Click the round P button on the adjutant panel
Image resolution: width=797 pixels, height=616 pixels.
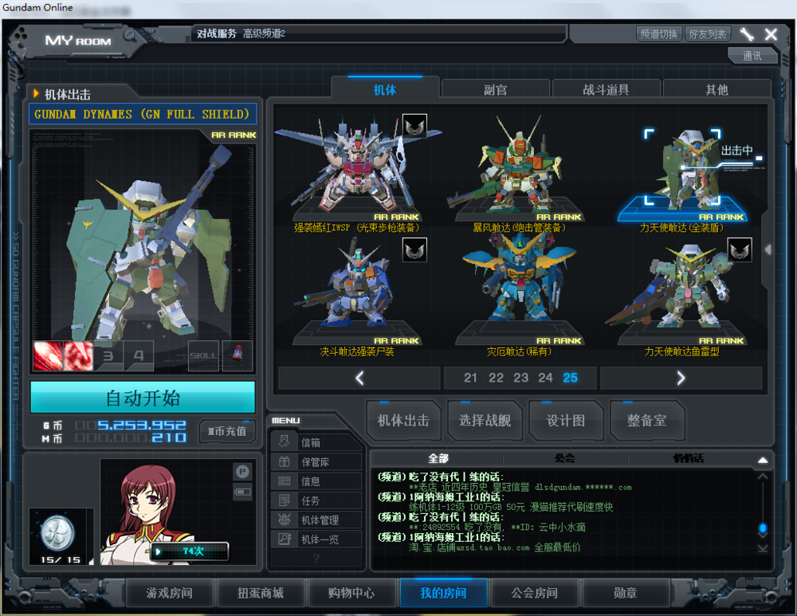click(242, 472)
